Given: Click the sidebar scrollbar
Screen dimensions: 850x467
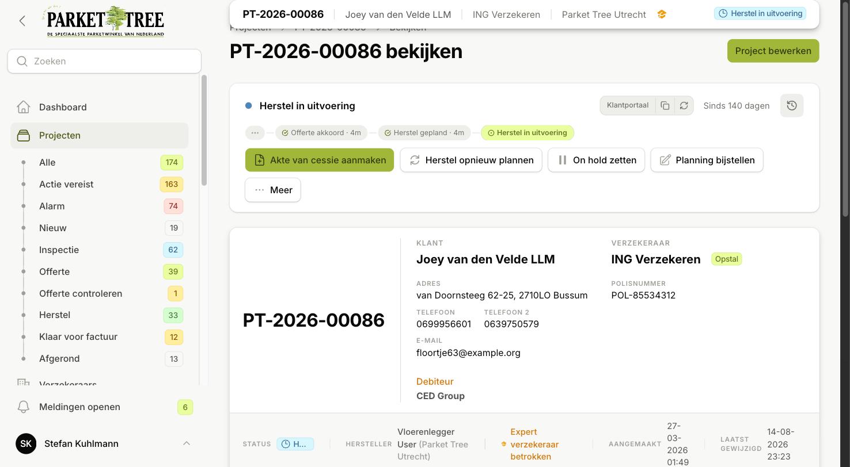Looking at the screenshot, I should (x=204, y=130).
